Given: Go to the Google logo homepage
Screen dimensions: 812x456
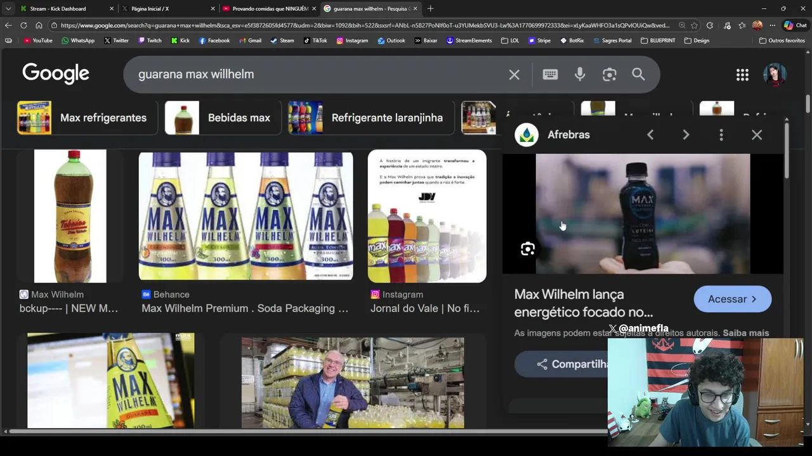Looking at the screenshot, I should click(56, 73).
